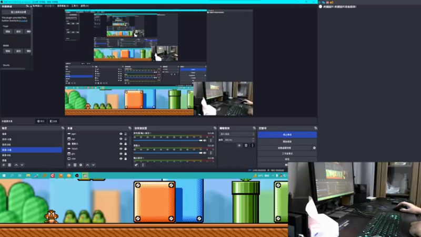Move selected scene up with arrow
Screen dimensions: 421x237
(x=16, y=165)
